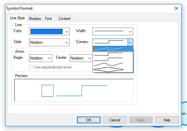Click the Cancel button
This screenshot has height=131, width=187.
tap(115, 120)
